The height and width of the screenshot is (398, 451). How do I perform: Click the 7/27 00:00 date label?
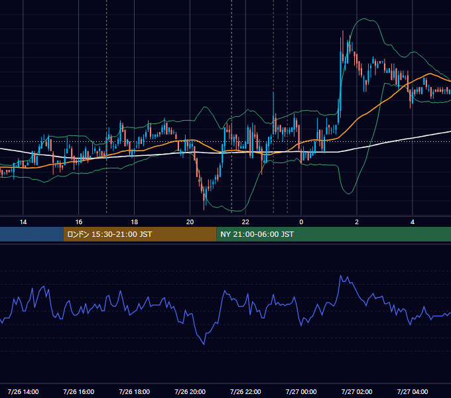pyautogui.click(x=301, y=391)
